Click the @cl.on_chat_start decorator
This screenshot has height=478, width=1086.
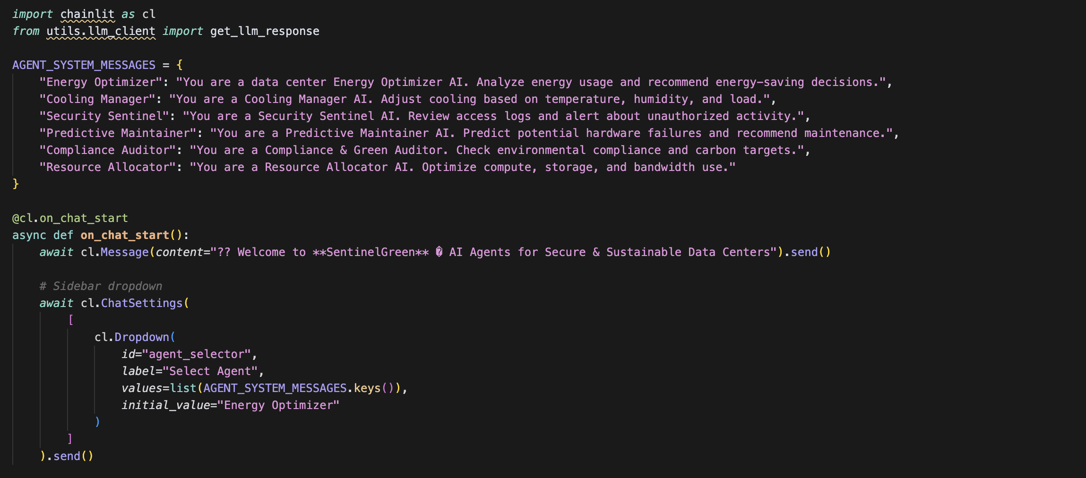pos(70,218)
